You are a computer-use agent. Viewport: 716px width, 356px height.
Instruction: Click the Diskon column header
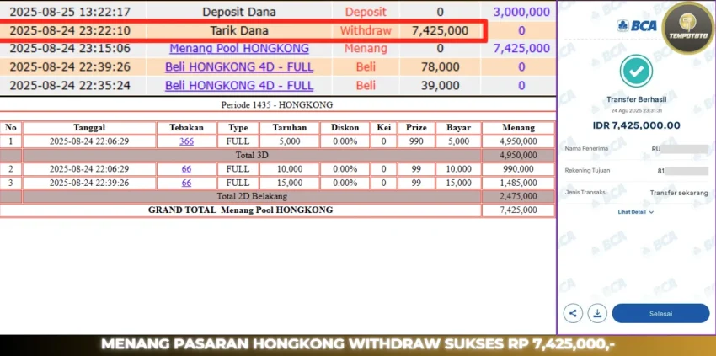click(345, 128)
